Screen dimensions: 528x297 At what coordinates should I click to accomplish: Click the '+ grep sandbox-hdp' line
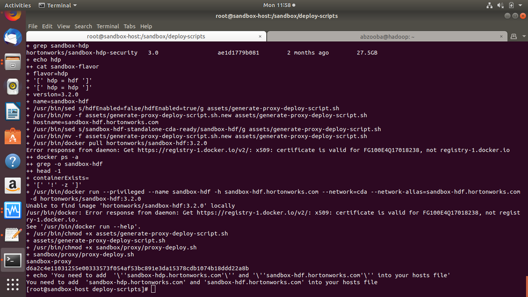[x=58, y=46]
